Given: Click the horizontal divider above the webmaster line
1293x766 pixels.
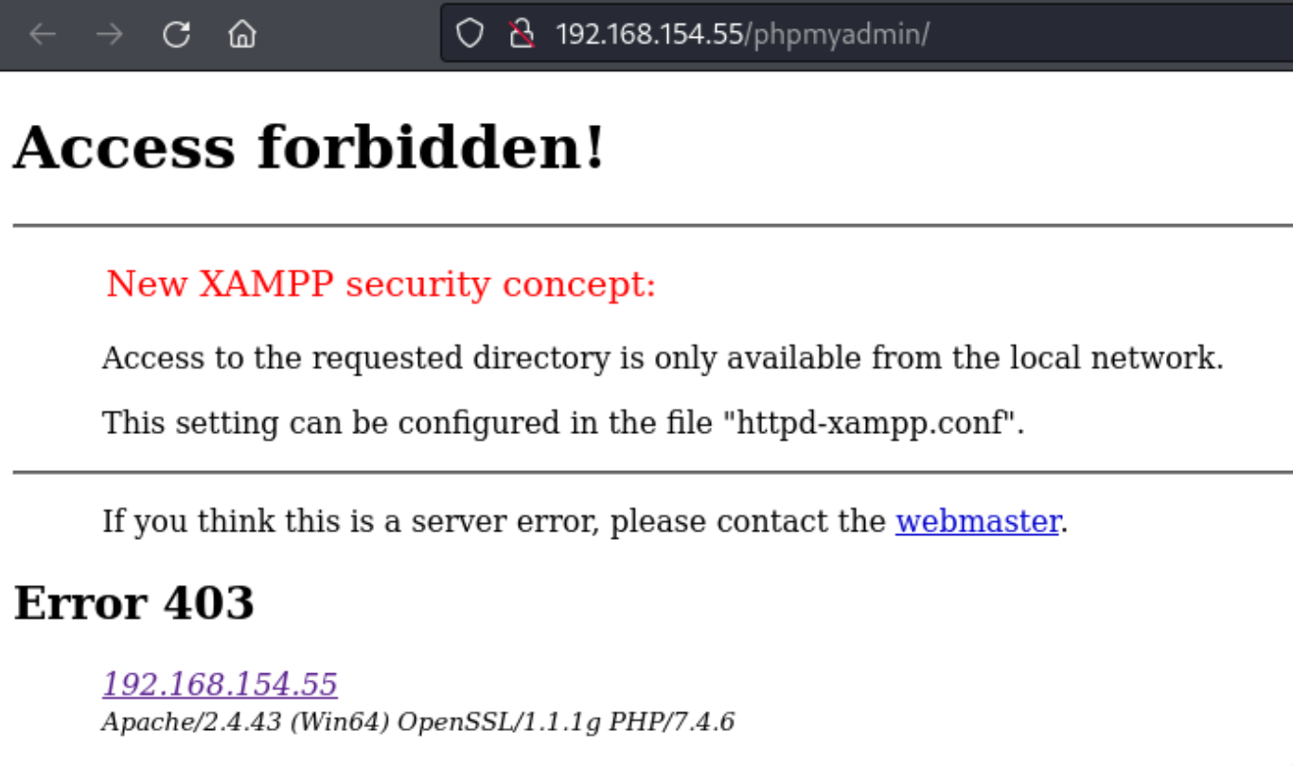Looking at the screenshot, I should click(652, 471).
